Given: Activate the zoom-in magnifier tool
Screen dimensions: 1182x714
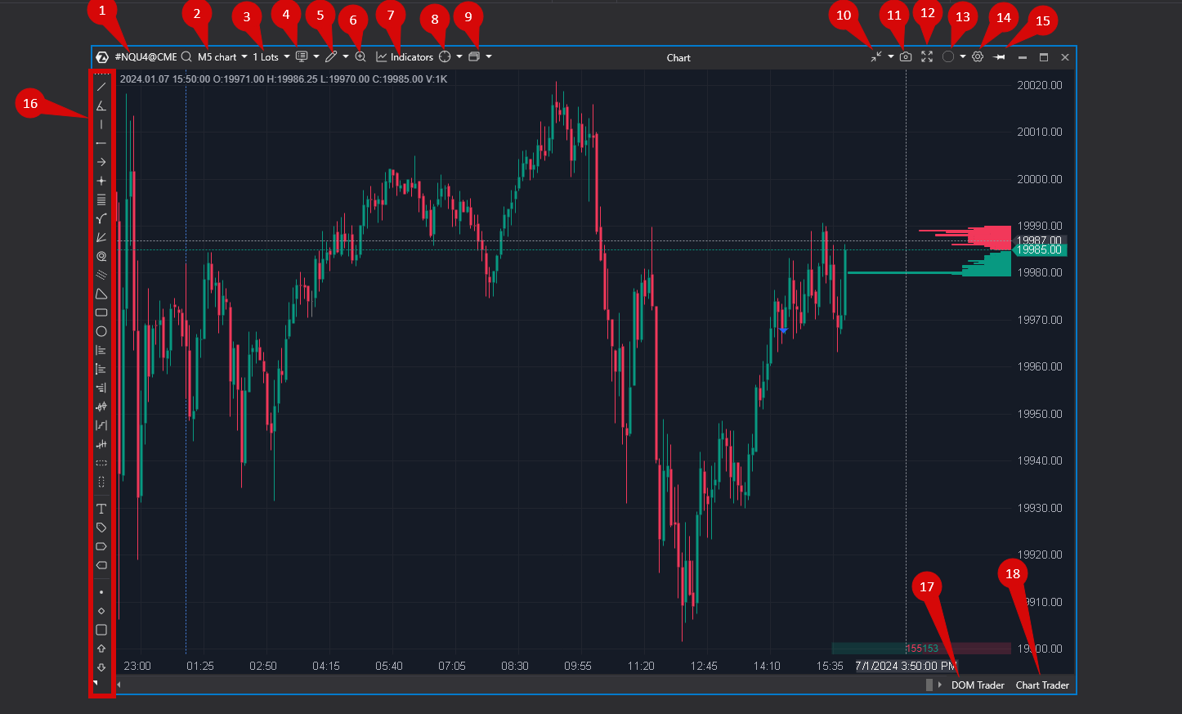Looking at the screenshot, I should 360,56.
